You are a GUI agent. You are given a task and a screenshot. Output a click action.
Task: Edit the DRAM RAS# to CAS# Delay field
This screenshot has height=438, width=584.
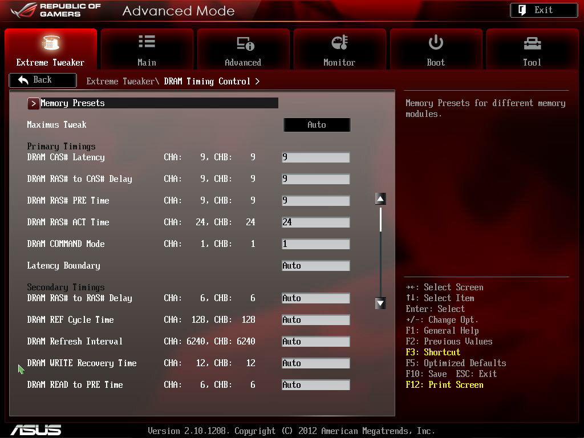coord(316,179)
